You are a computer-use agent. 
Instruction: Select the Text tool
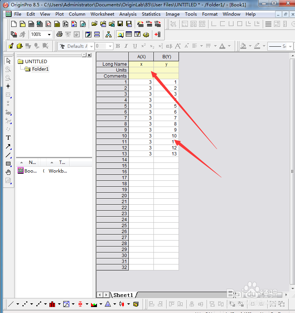(x=8, y=138)
